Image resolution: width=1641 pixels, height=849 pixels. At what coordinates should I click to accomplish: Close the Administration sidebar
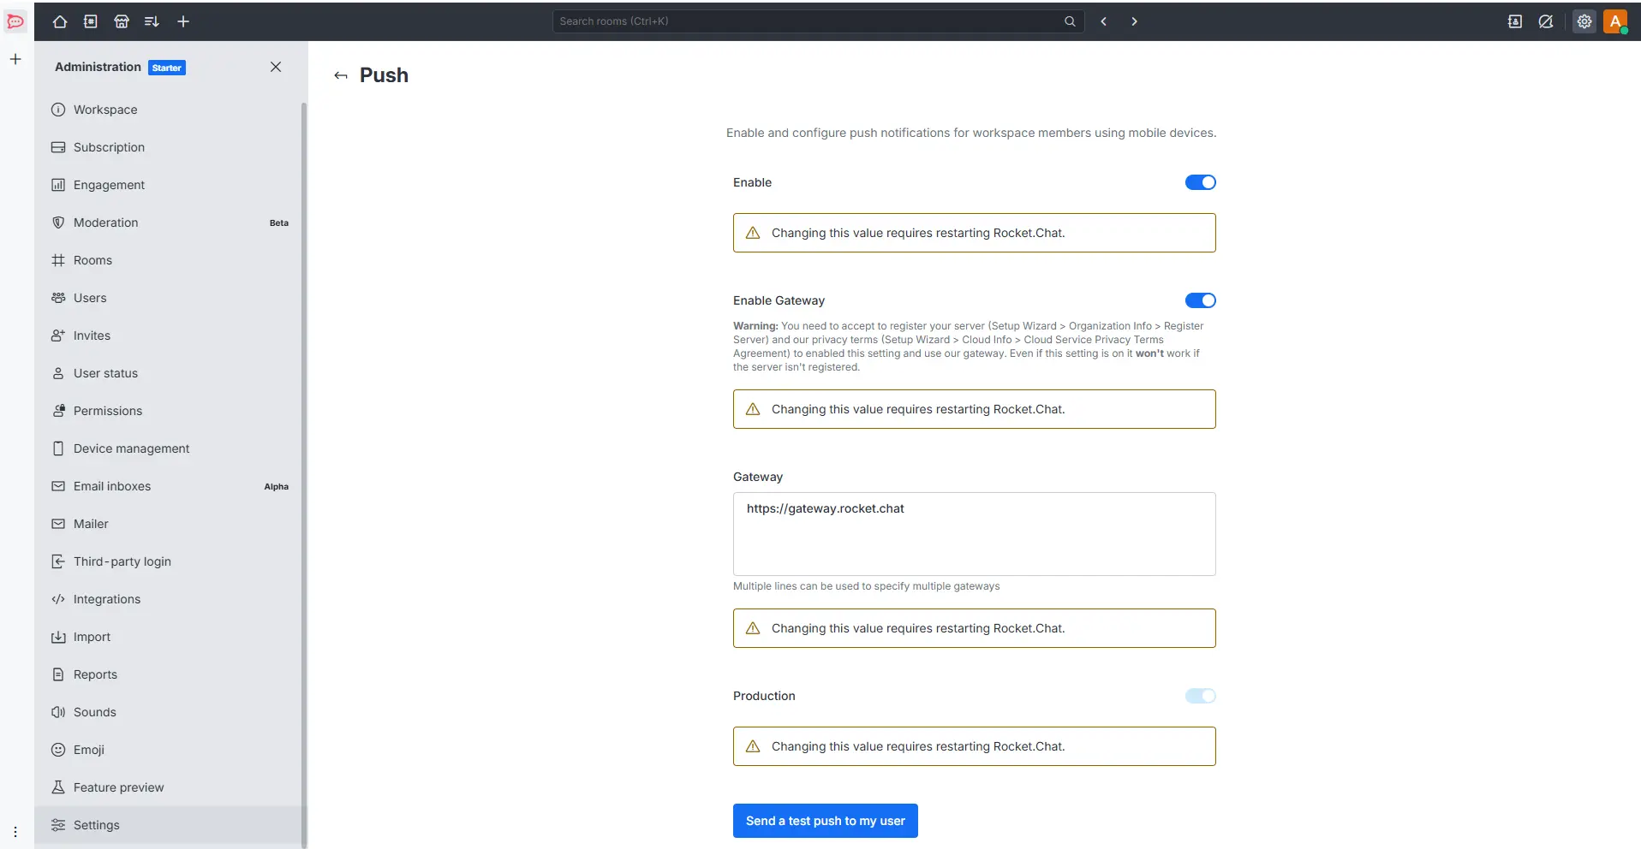[x=276, y=67]
